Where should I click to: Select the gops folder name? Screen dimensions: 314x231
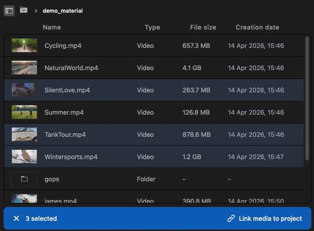click(52, 179)
